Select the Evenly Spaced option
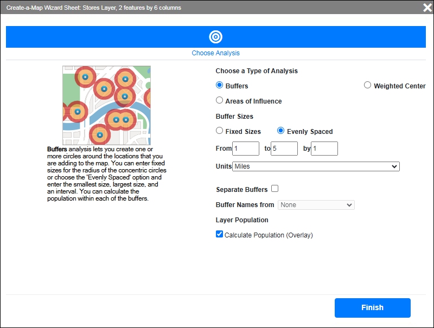The height and width of the screenshot is (328, 434). coord(281,131)
